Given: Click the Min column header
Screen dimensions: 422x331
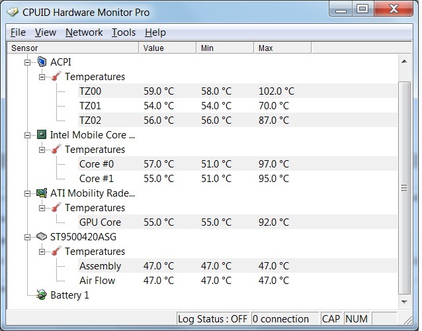Looking at the screenshot, I should coord(226,48).
